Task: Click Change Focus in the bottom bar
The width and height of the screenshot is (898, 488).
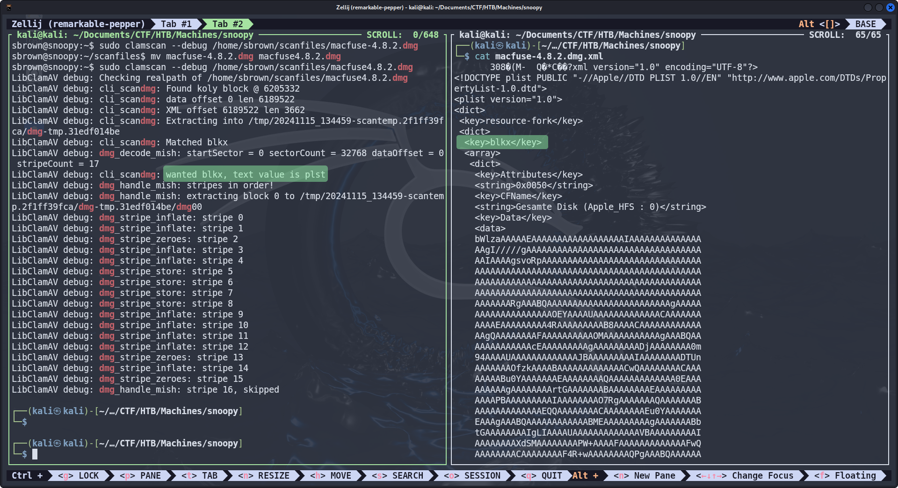Action: tap(745, 475)
